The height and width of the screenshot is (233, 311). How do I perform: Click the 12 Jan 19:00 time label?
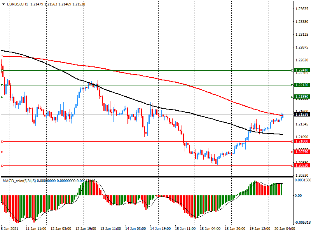[x=86, y=228]
